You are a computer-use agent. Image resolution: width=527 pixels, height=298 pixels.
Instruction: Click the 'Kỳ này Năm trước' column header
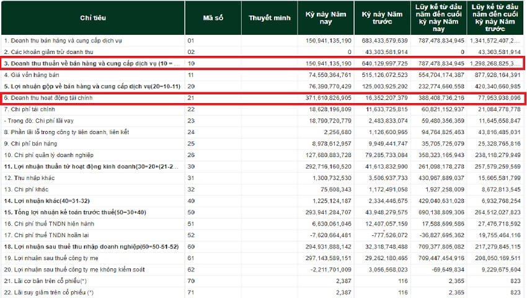(382, 18)
